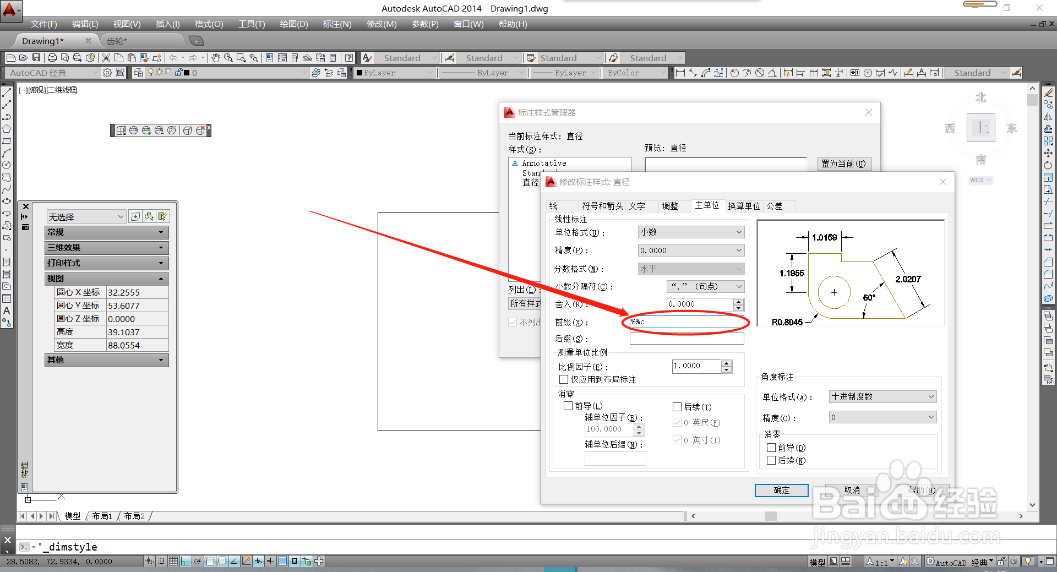
Task: Check 后续(N) under angular zero suppression
Action: (771, 460)
